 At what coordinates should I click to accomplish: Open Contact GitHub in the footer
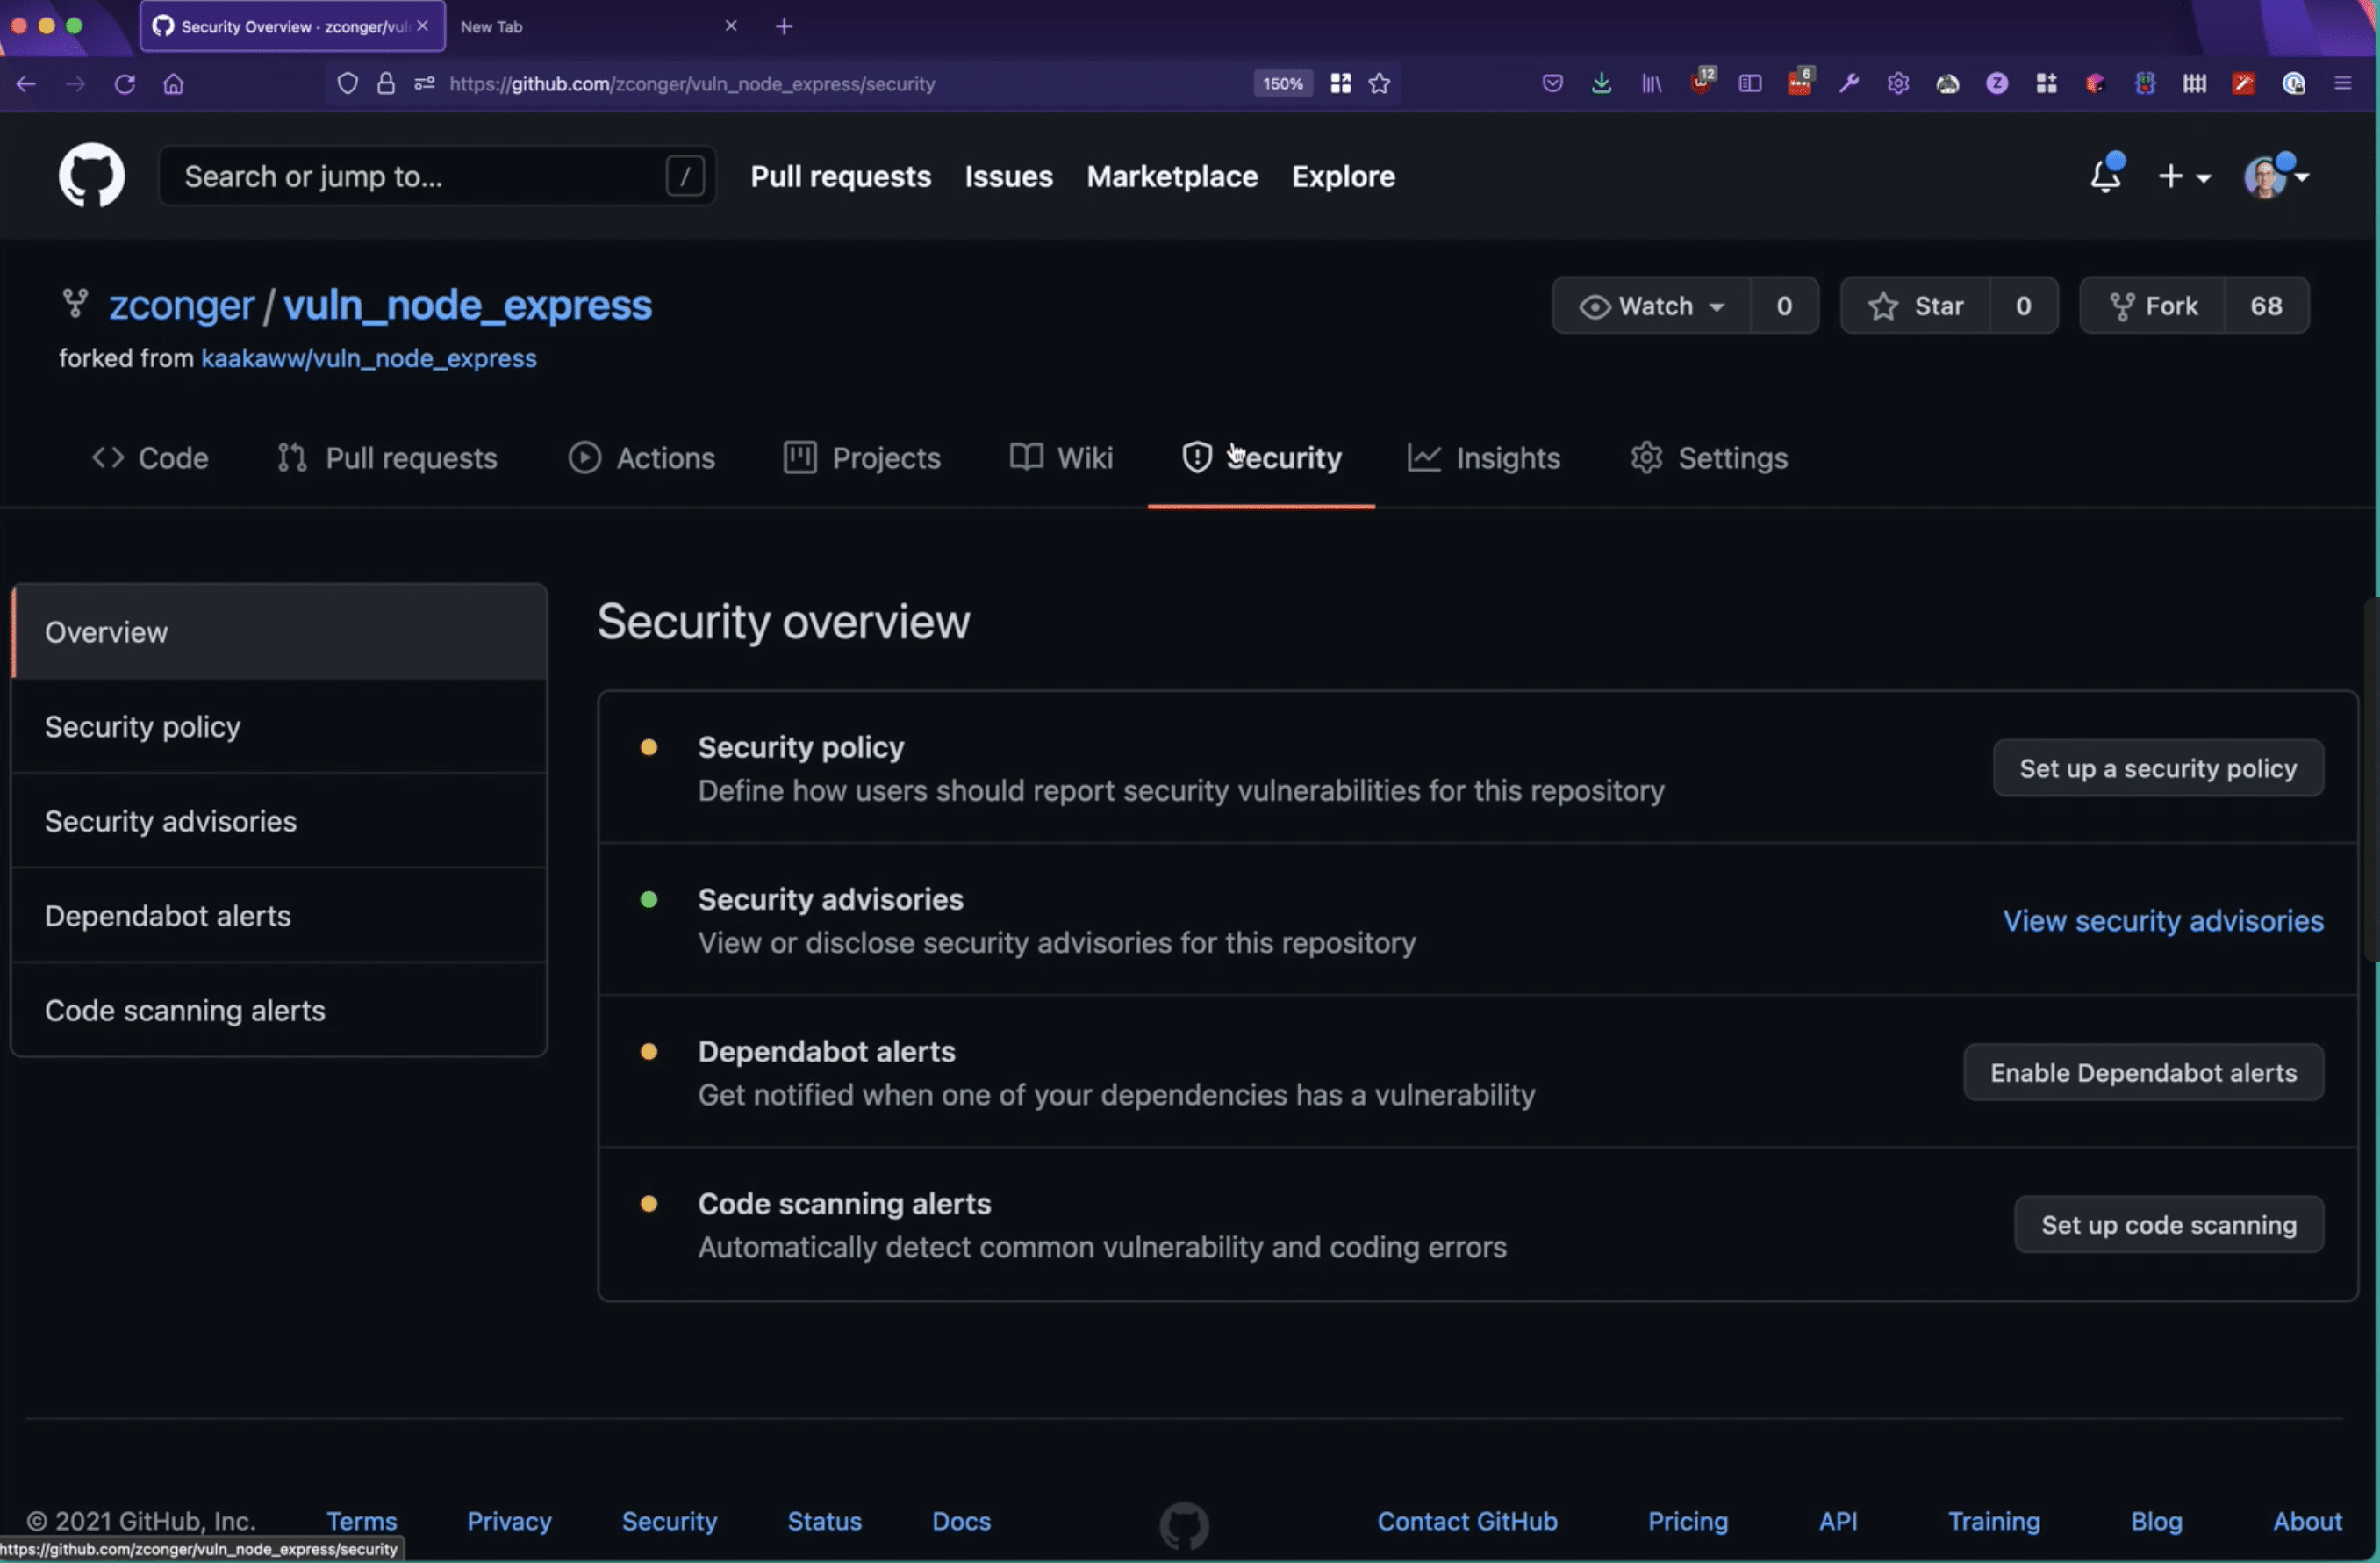[1467, 1520]
